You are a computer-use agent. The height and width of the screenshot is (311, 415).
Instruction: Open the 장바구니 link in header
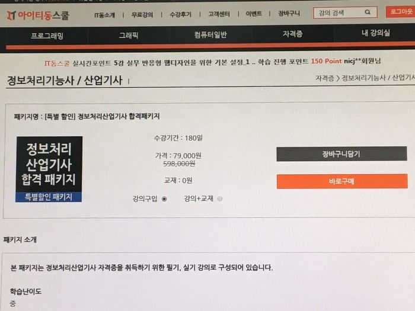[289, 13]
